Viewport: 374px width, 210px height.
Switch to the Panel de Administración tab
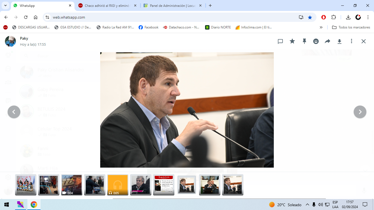[172, 5]
